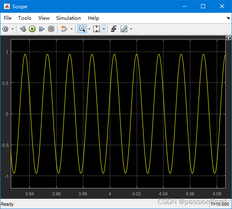Viewport: 232px width, 209px height.
Task: Click Scale Y-Axis Limits icon
Action: (x=97, y=29)
